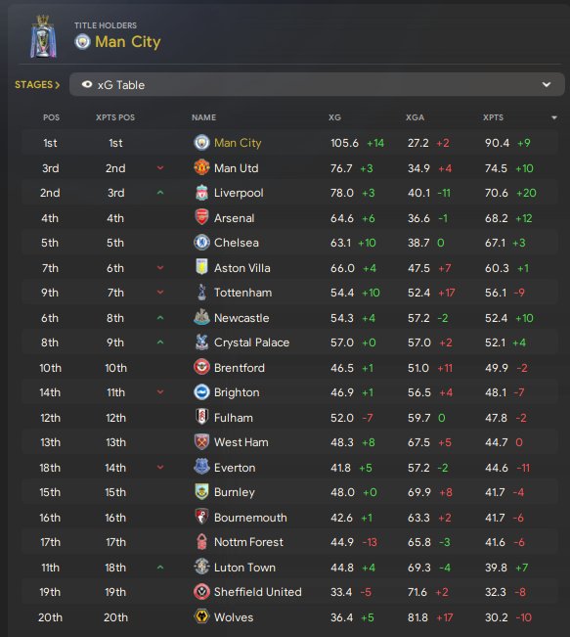Click the Everton club crest
This screenshot has height=637, width=570.
click(x=201, y=467)
